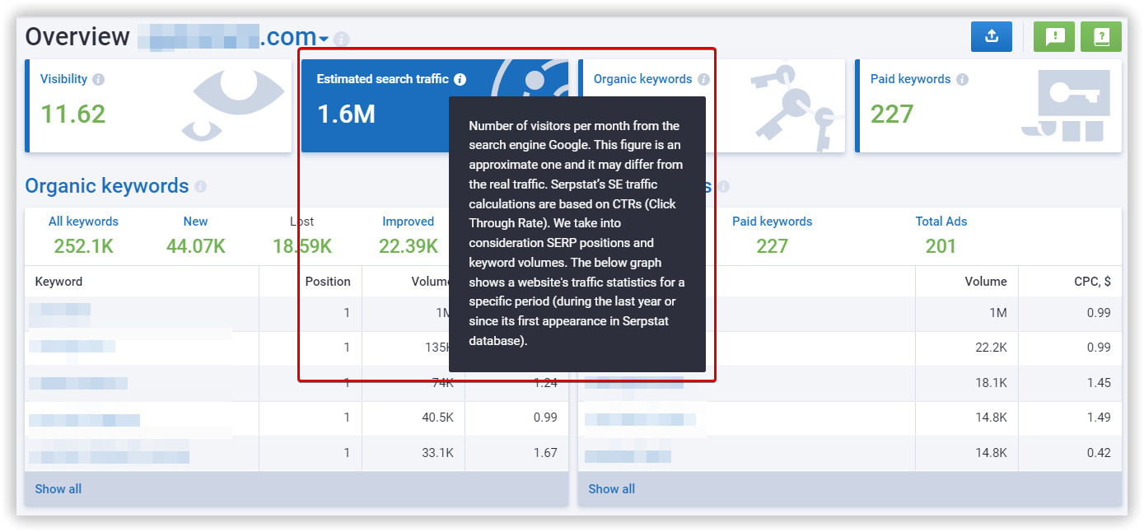
Task: Switch to All keywords 252.1K tab
Action: pyautogui.click(x=83, y=235)
